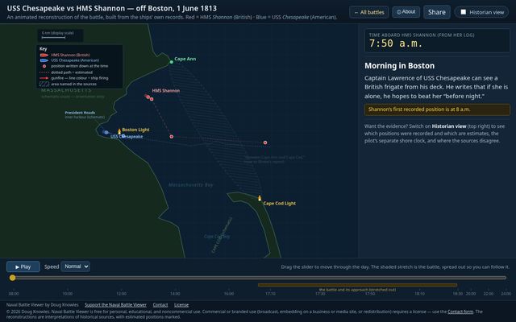
Task: Click the shaded battle stretch bar on timeline
Action: click(357, 285)
